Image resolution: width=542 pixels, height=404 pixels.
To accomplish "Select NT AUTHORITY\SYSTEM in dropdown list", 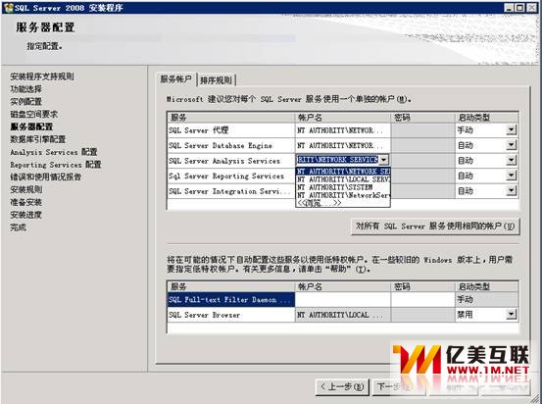I will point(343,187).
